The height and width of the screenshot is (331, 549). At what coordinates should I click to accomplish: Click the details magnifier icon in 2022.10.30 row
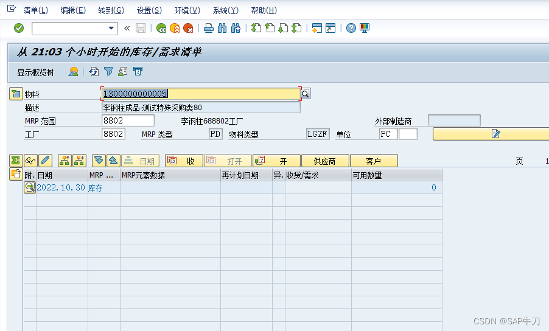tap(30, 187)
